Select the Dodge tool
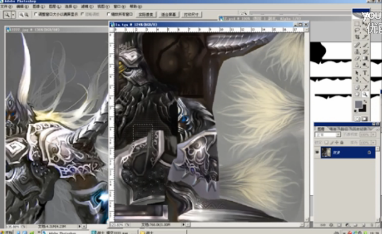Screen dimensions: 382x234 point(365,65)
